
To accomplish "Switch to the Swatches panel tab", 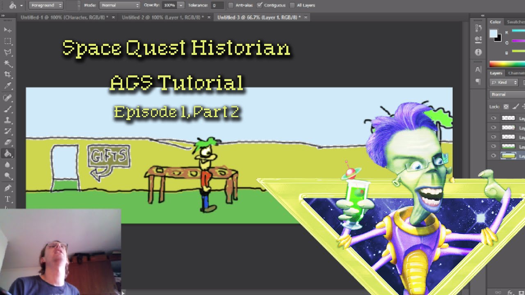I will tap(516, 22).
